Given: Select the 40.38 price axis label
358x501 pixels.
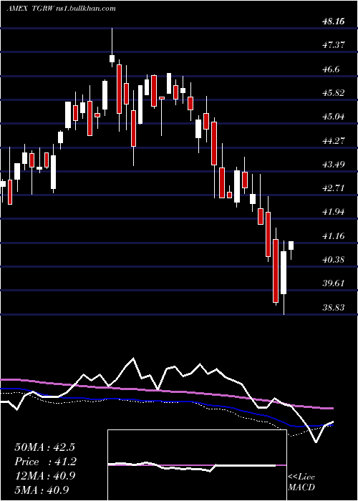Looking at the screenshot, I should click(334, 260).
